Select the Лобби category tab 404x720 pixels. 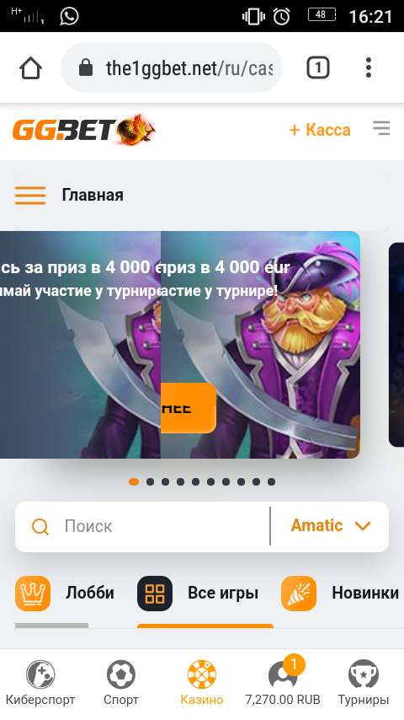[x=65, y=594]
